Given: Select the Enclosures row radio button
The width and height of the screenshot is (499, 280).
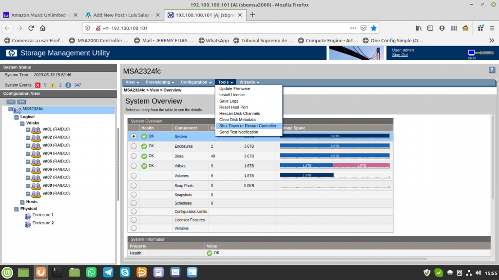Looking at the screenshot, I should tap(134, 146).
